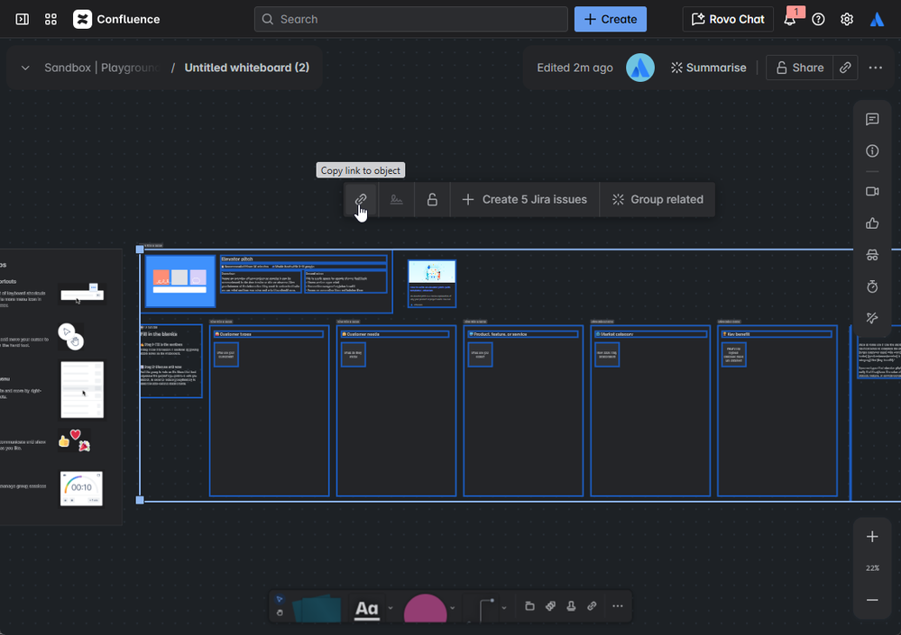This screenshot has width=901, height=635.
Task: Click Group related button
Action: pos(657,200)
